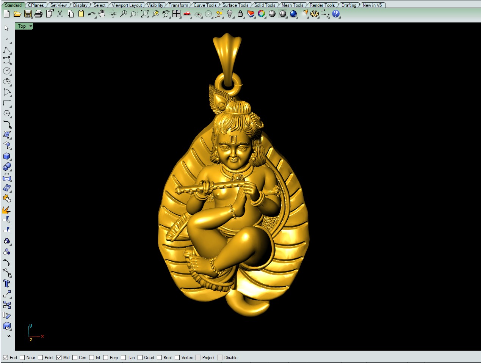Image resolution: width=481 pixels, height=363 pixels.
Task: Click the Zoom Window icon
Action: [134, 14]
